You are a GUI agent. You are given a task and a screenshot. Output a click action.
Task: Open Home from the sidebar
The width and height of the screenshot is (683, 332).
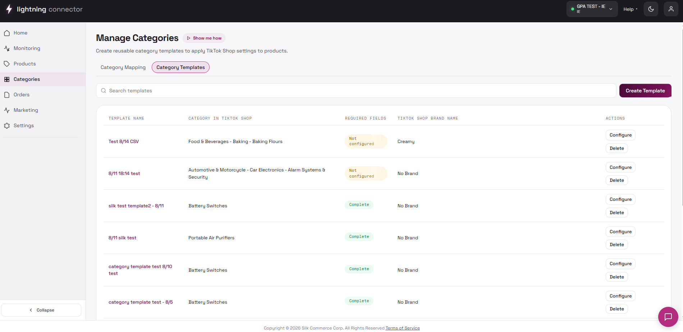pos(43,33)
